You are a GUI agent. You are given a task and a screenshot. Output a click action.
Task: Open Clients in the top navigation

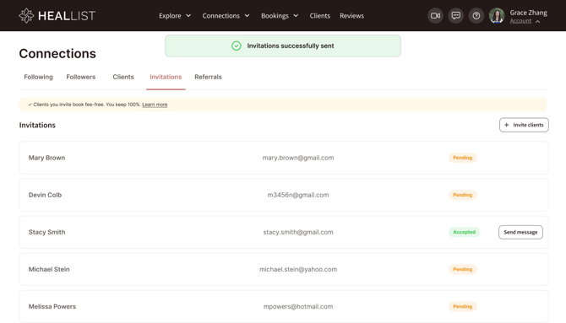(320, 15)
